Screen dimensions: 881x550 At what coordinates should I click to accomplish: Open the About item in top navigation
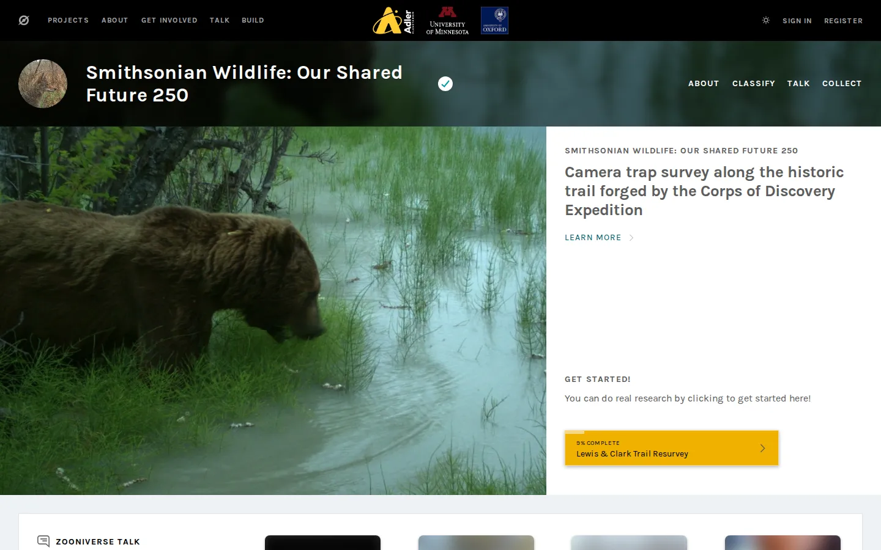115,20
